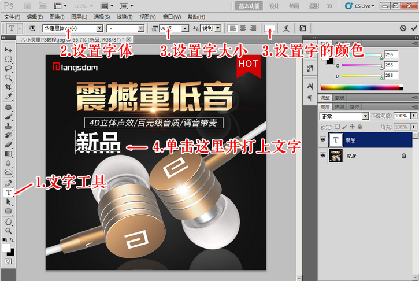The width and height of the screenshot is (419, 281).
Task: Open the font size dropdown
Action: [185, 28]
